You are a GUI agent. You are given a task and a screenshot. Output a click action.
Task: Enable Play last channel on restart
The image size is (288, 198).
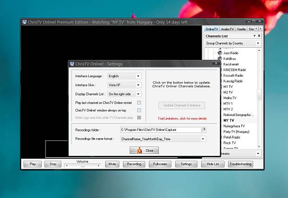[139, 103]
